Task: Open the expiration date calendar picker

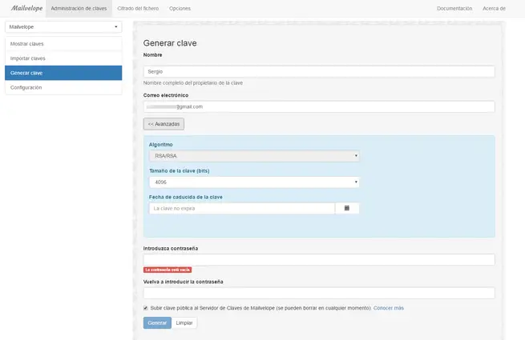Action: [347, 208]
